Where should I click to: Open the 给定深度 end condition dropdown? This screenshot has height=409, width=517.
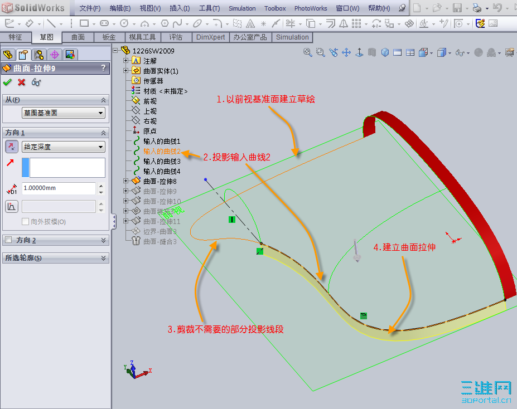click(x=64, y=147)
